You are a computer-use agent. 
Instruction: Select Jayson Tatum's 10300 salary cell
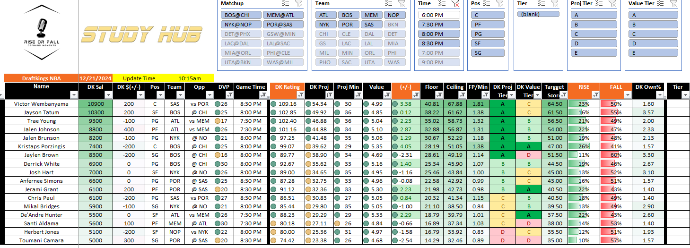click(96, 112)
